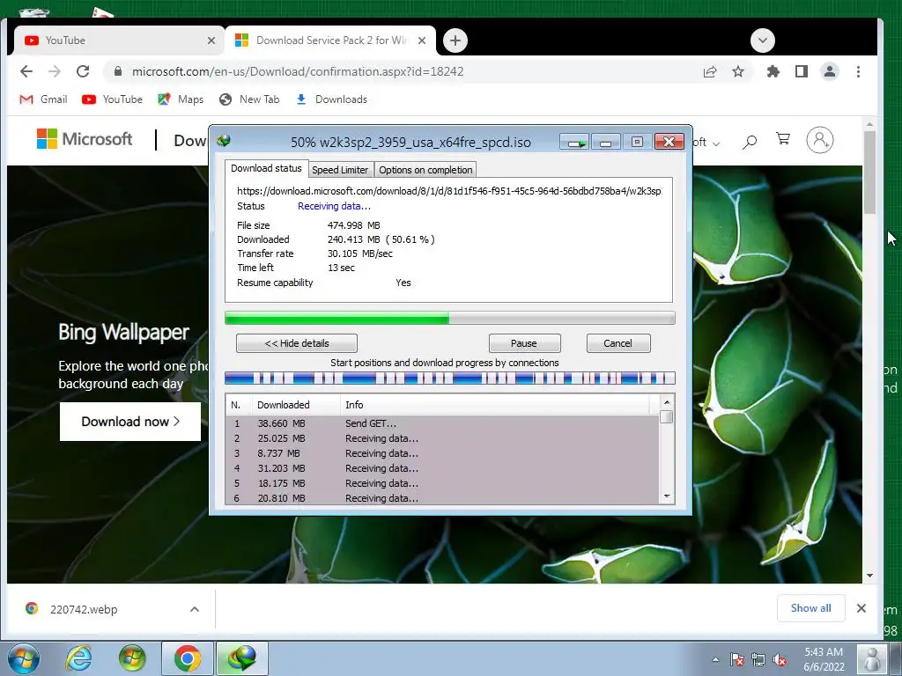The image size is (902, 676).
Task: Open a new Chrome tab with plus button
Action: pos(455,40)
